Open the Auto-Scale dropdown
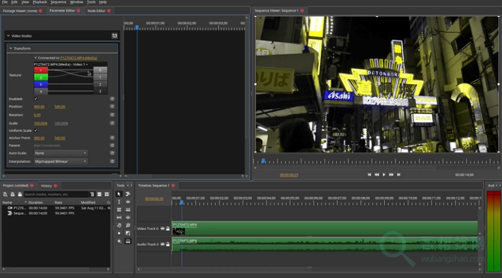This screenshot has height=278, width=502. pos(60,153)
